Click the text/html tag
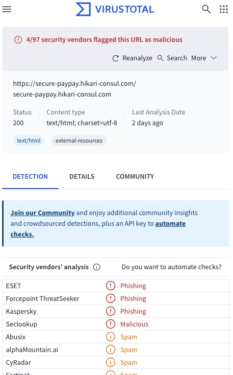The width and height of the screenshot is (233, 375). pos(29,140)
